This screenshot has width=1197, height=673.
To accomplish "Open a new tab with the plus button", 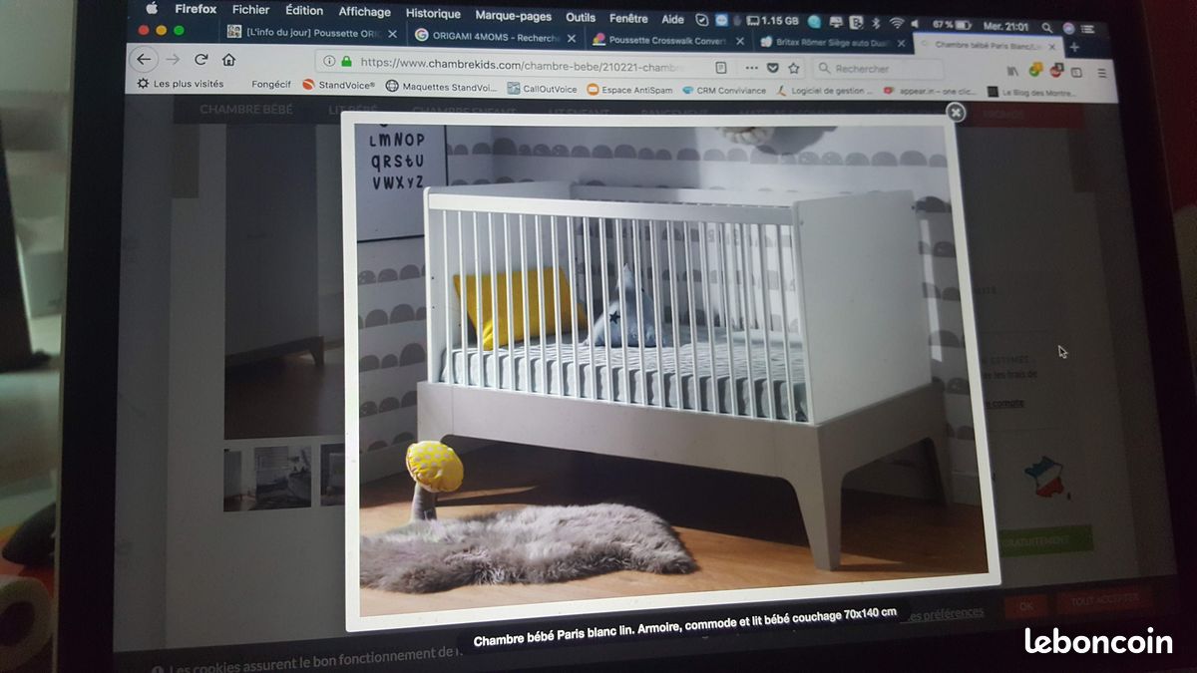I will click(x=1074, y=47).
